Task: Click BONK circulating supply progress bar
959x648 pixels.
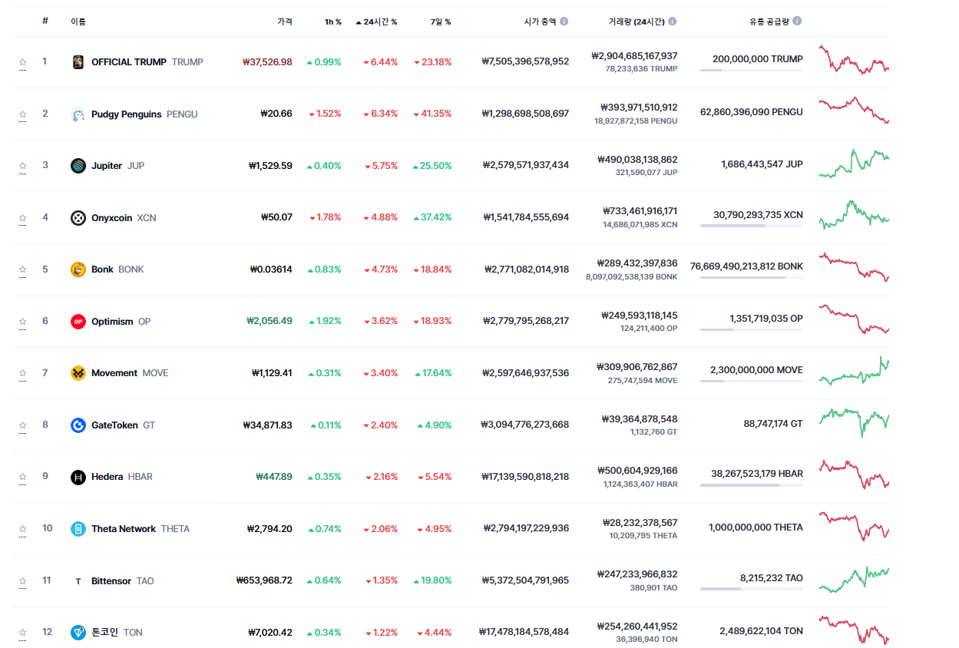Action: click(751, 278)
